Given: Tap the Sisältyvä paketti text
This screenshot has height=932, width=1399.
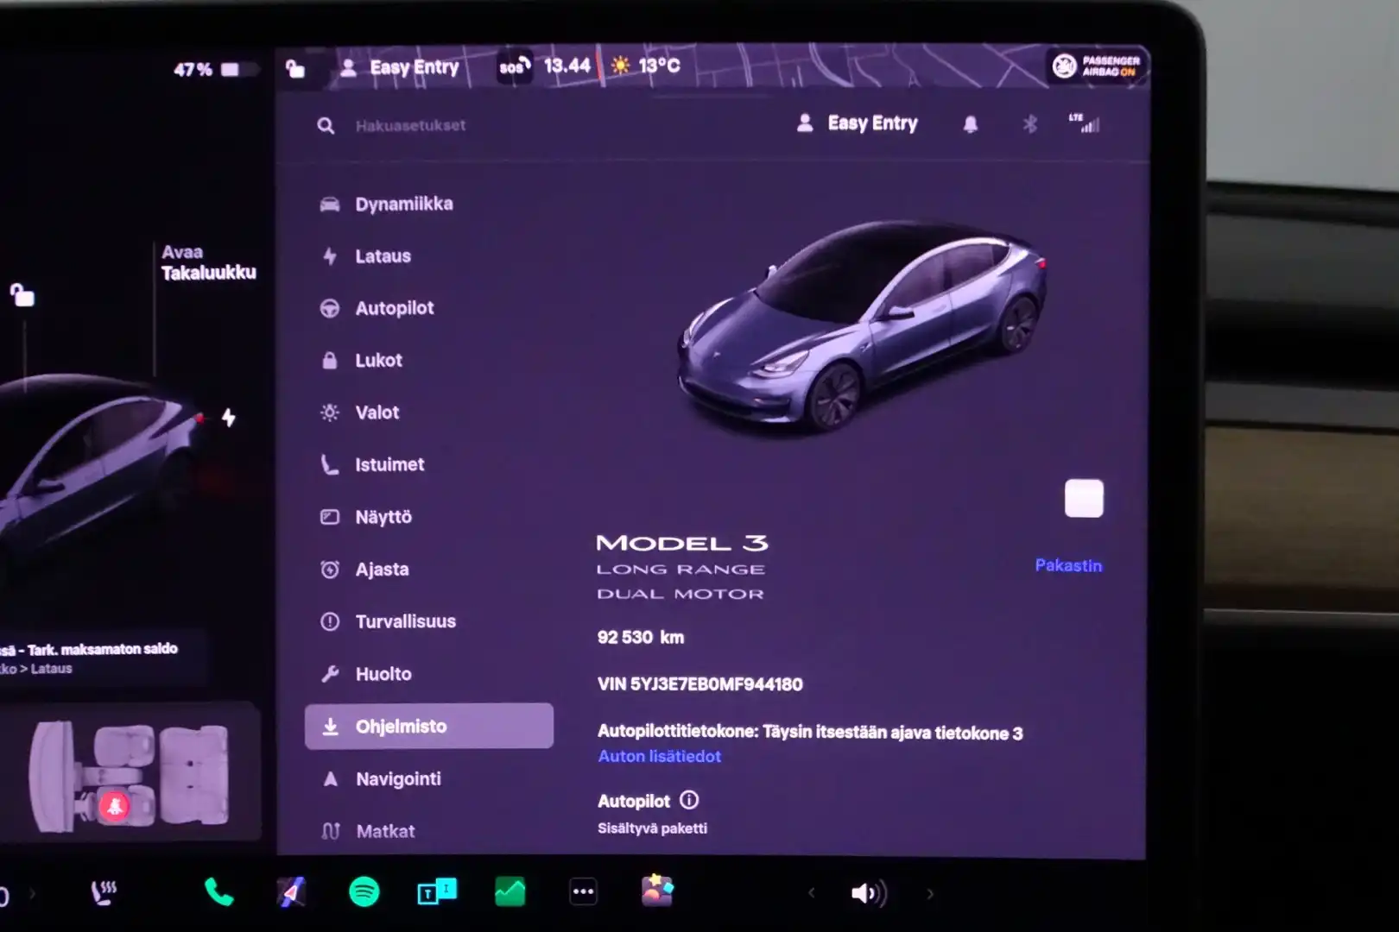Looking at the screenshot, I should [652, 828].
